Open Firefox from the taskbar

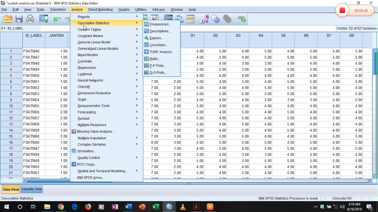88,207
